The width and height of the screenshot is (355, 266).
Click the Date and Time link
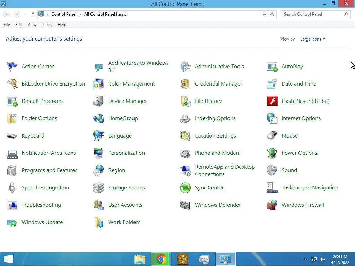(298, 84)
